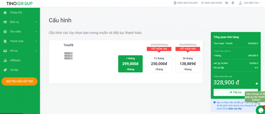265x114 pixels.
Task: Expand the Hỗ trợ sidebar submenu arrow
Action: point(36,51)
